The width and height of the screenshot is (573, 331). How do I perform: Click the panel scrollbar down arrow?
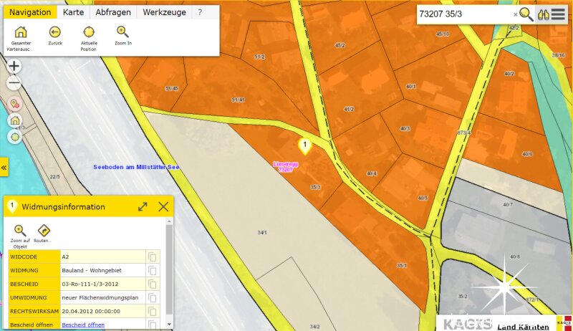[169, 325]
